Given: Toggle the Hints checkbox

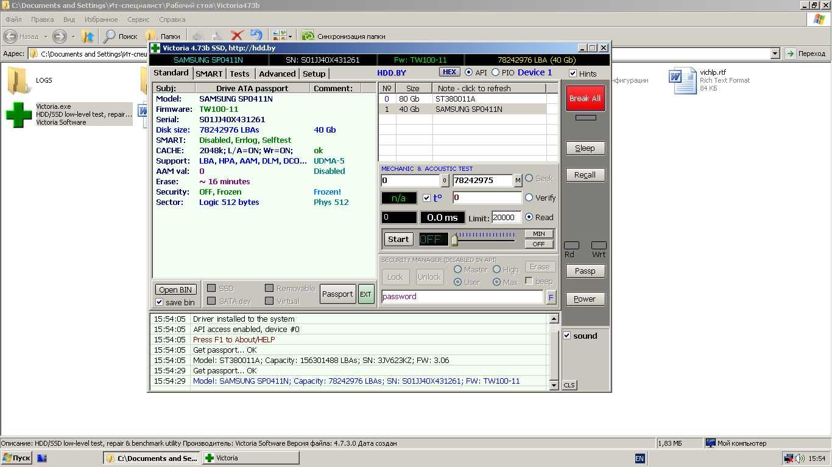Looking at the screenshot, I should pyautogui.click(x=573, y=74).
